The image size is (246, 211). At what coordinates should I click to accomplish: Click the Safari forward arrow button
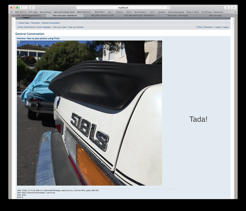tap(26, 7)
